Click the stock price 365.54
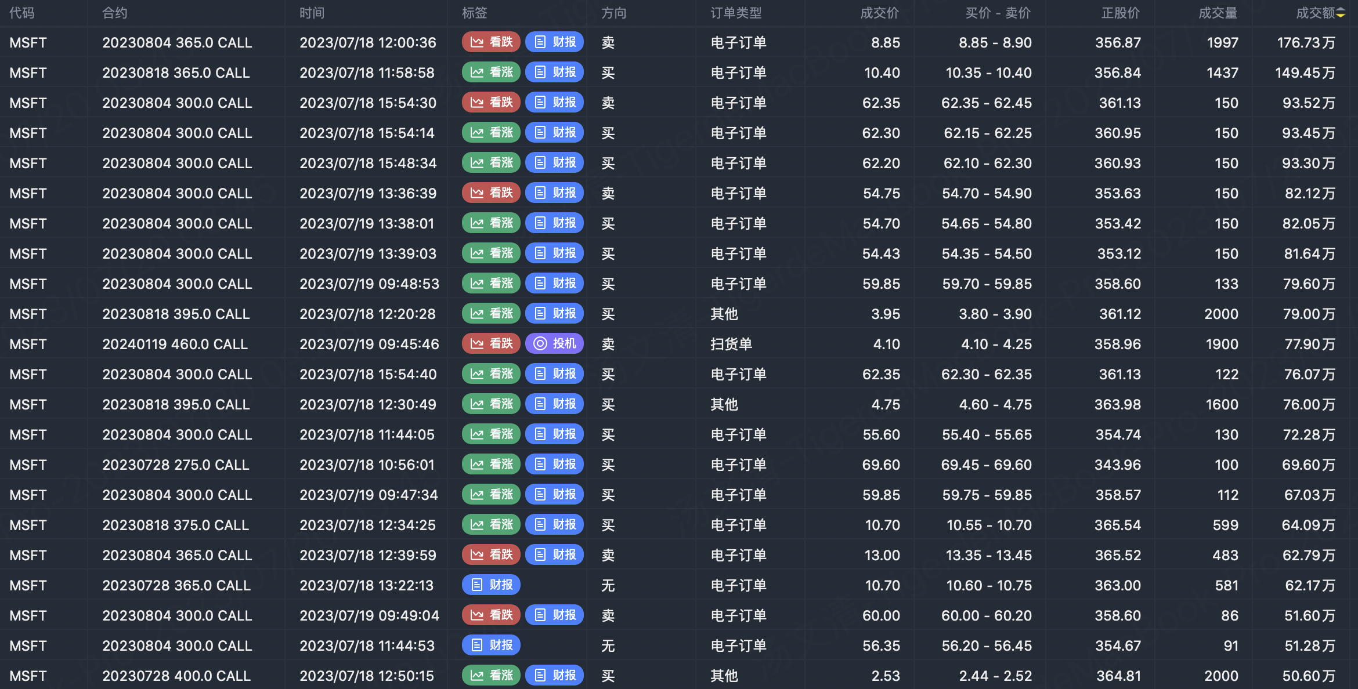1358x689 pixels. pos(1118,525)
